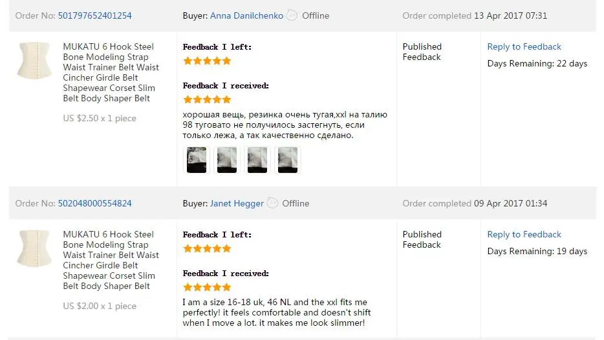Image resolution: width=604 pixels, height=340 pixels.
Task: View buyer Janet Hegger's profile
Action: [x=237, y=203]
